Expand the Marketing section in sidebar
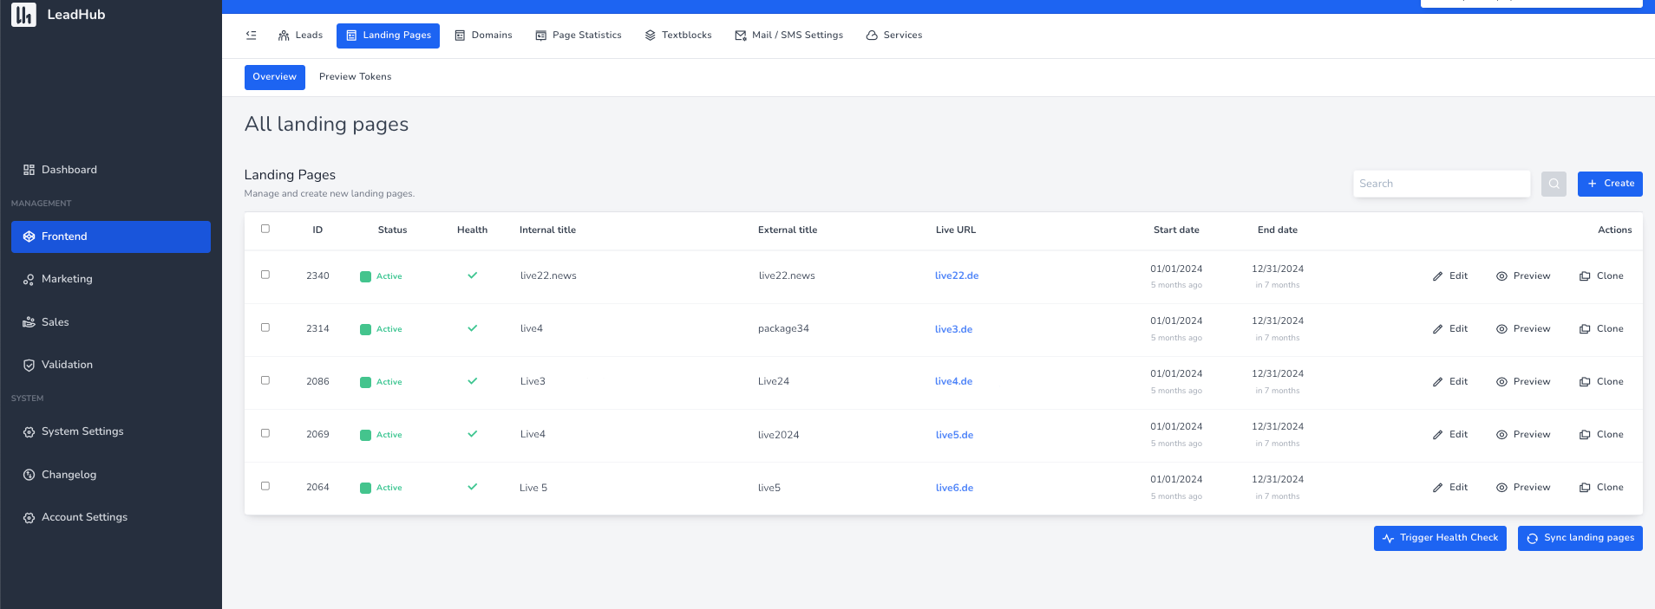The image size is (1655, 609). pos(67,279)
